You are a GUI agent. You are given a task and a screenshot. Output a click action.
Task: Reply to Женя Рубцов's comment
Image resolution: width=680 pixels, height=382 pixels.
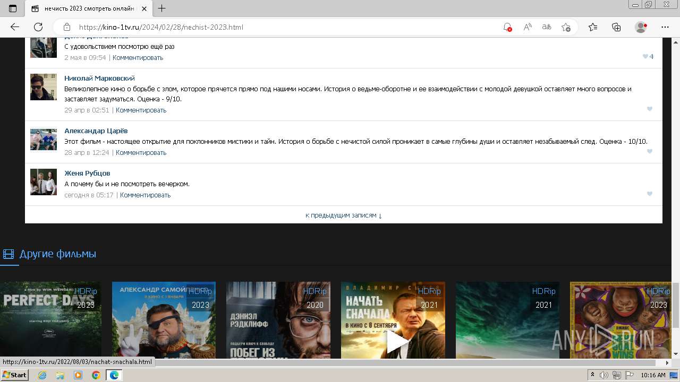pyautogui.click(x=145, y=195)
